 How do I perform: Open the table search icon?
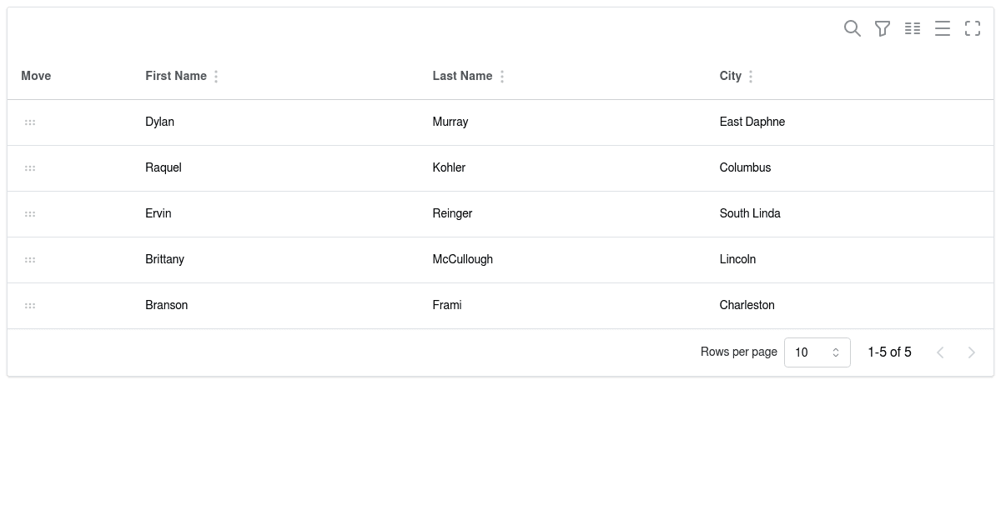tap(853, 28)
